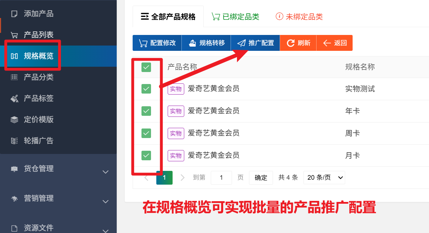Viewport: 429px width, 233px height.
Task: Click the shopping cart icon beside 产品列表
Action: (x=14, y=35)
